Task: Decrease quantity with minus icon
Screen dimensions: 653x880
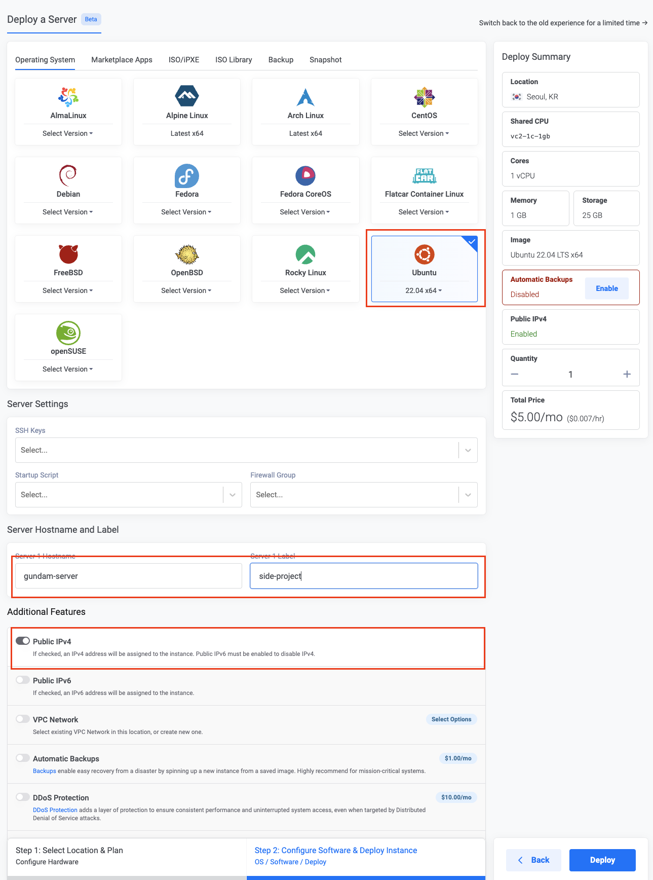Action: click(515, 374)
